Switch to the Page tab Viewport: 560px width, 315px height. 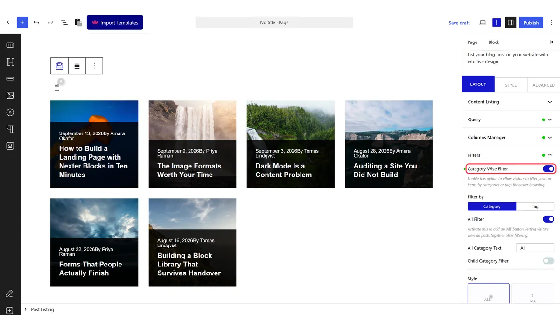(x=472, y=42)
